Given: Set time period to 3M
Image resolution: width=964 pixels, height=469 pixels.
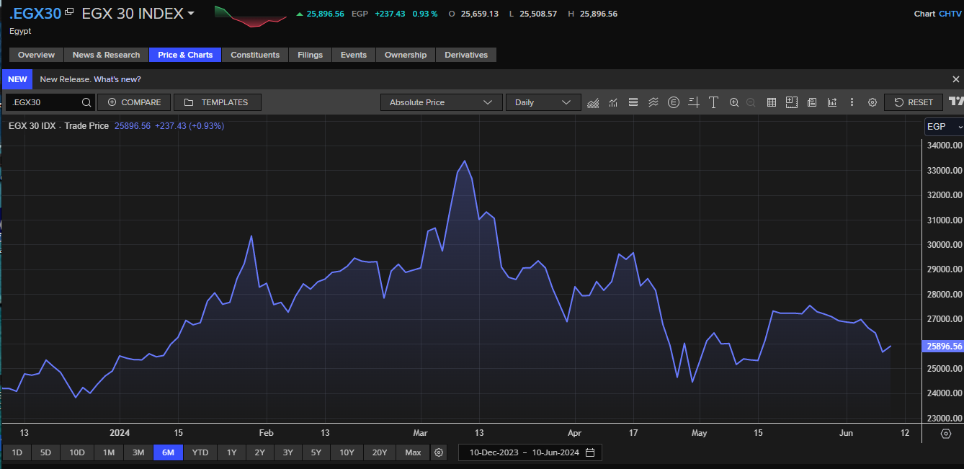Looking at the screenshot, I should [138, 452].
